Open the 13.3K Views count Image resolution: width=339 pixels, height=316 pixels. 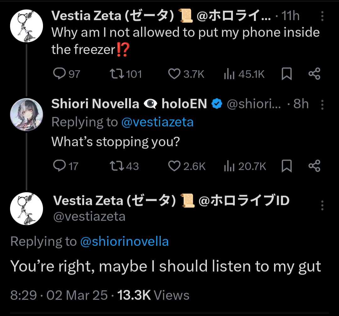click(153, 295)
